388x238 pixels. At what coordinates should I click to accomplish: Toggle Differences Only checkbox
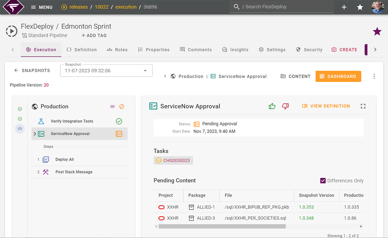pos(323,181)
